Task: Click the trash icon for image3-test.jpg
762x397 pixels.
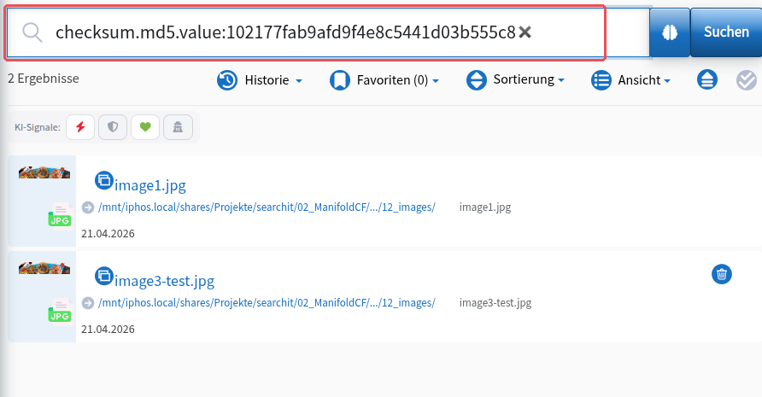Action: [722, 274]
